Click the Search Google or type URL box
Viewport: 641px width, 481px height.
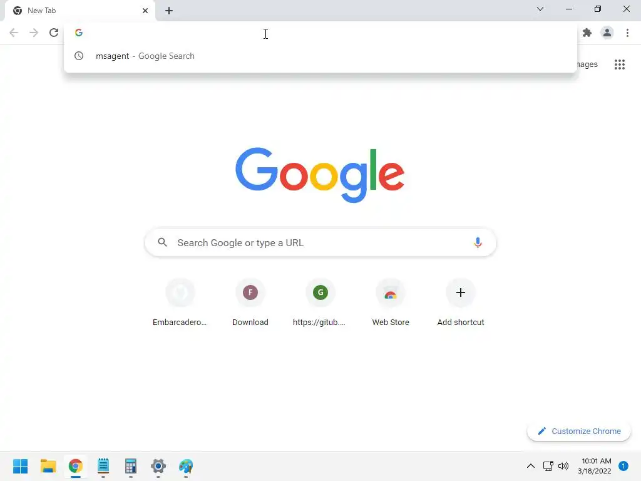click(320, 242)
